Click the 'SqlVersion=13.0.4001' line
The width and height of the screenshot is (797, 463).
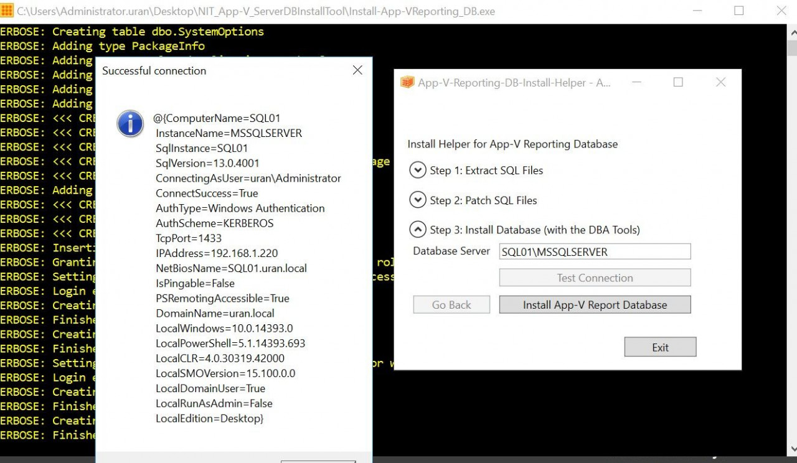207,163
